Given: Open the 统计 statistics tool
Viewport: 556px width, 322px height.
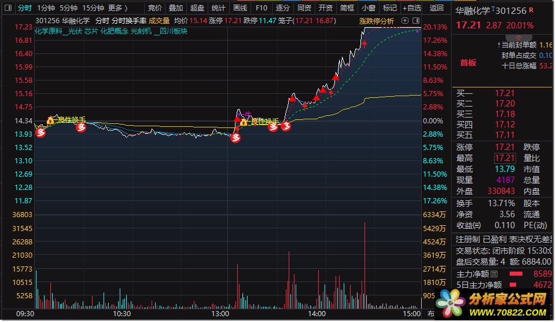Looking at the screenshot, I should pos(219,8).
